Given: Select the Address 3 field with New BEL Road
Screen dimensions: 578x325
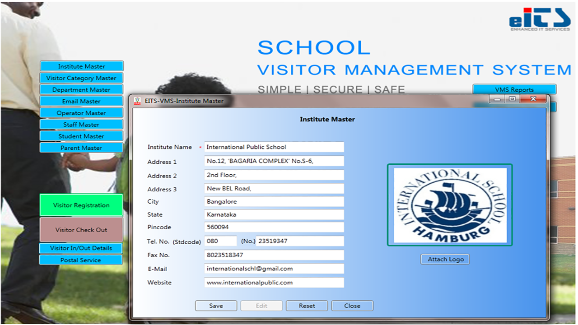Looking at the screenshot, I should tap(274, 189).
